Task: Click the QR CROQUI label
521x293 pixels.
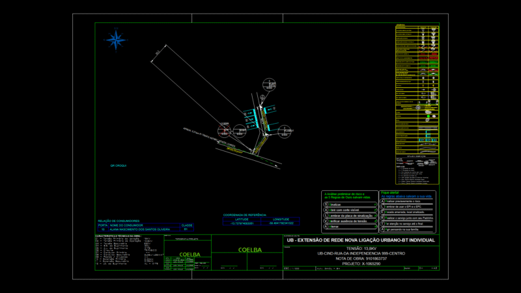Action: click(x=119, y=165)
